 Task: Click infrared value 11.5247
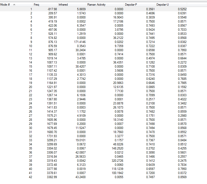(x=80, y=128)
